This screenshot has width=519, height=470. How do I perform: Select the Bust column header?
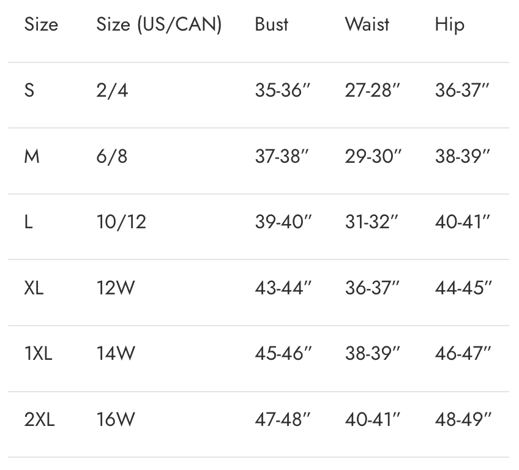[x=272, y=24]
